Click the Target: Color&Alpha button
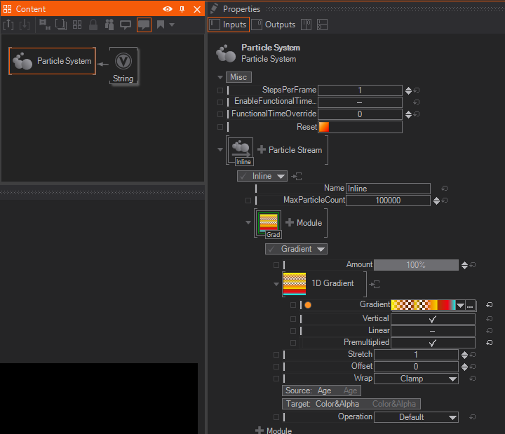This screenshot has width=505, height=434. [322, 404]
